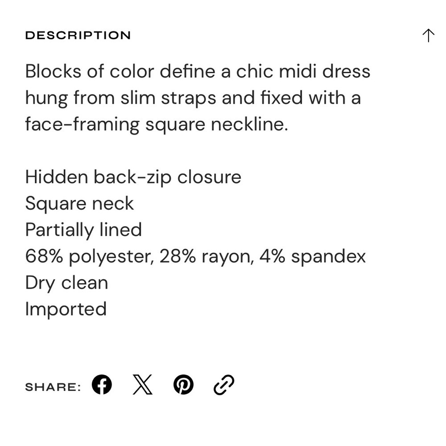Select the 'hung from slim straps' line

(193, 98)
